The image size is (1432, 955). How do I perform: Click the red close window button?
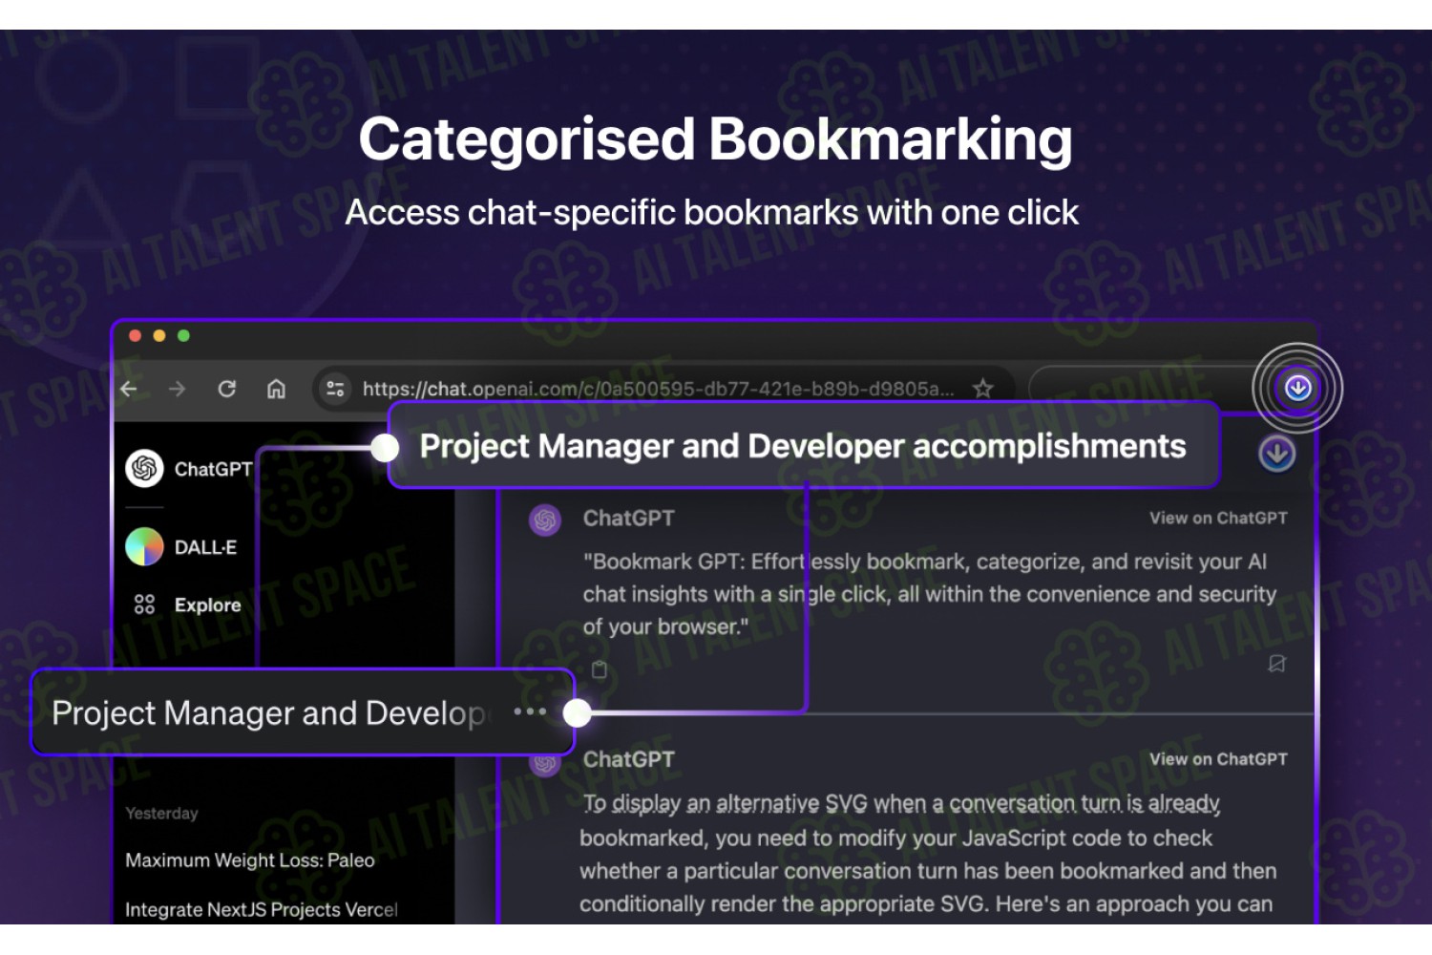(136, 335)
